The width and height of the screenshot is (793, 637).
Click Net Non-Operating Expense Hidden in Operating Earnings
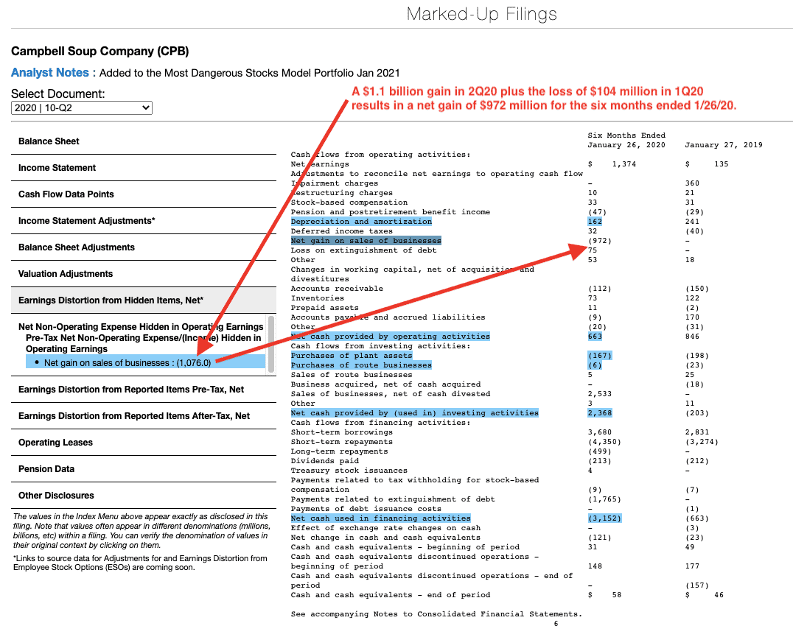[141, 327]
